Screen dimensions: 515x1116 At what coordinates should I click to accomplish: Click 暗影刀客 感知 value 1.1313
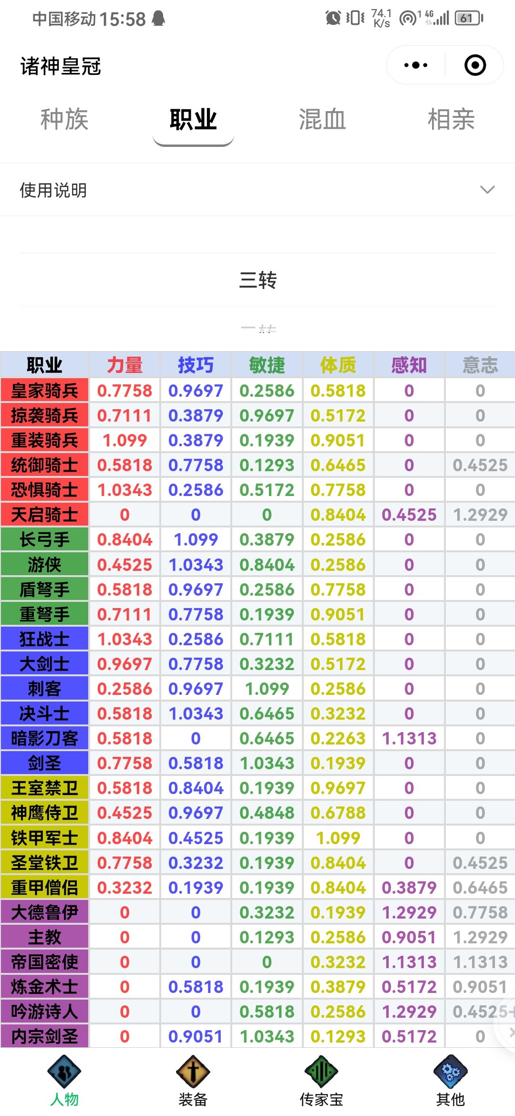409,738
